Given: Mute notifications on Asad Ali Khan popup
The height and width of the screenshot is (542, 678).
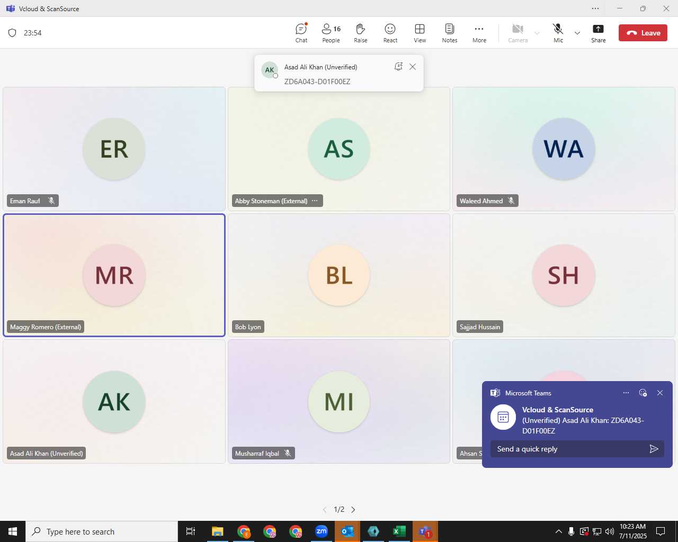Looking at the screenshot, I should point(398,67).
